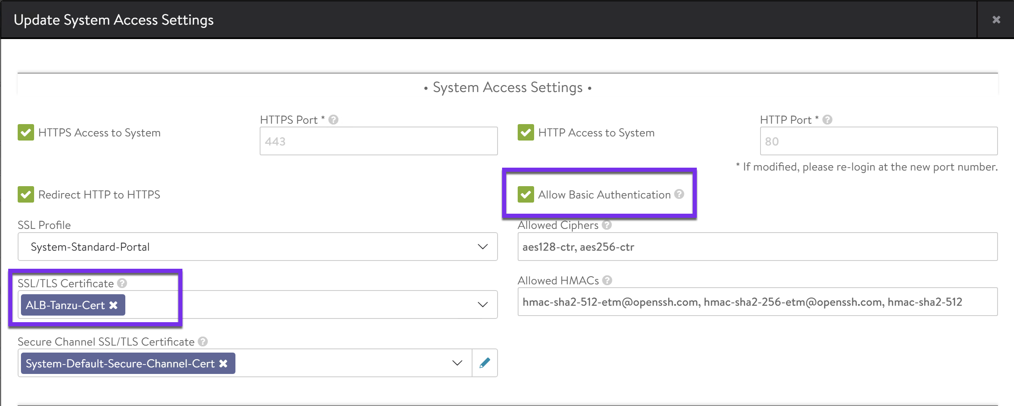Remove the ALB-Tanzu-Cert certificate tag
The width and height of the screenshot is (1014, 406).
coord(113,305)
